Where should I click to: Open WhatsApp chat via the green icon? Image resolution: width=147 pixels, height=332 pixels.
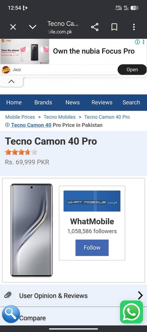132,312
